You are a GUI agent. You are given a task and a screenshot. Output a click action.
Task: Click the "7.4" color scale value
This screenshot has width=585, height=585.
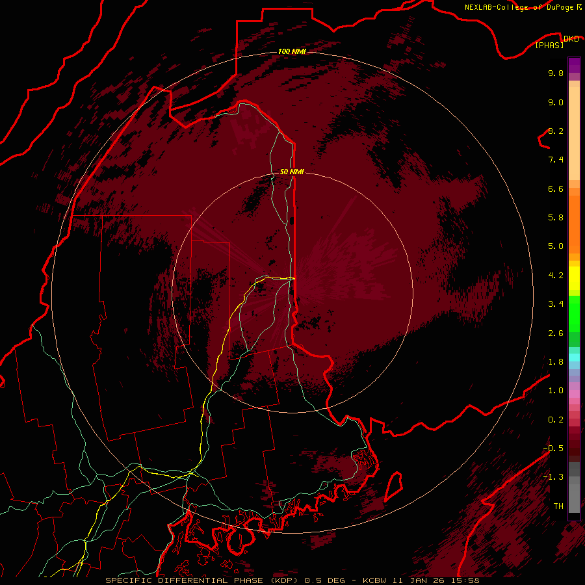coord(556,160)
